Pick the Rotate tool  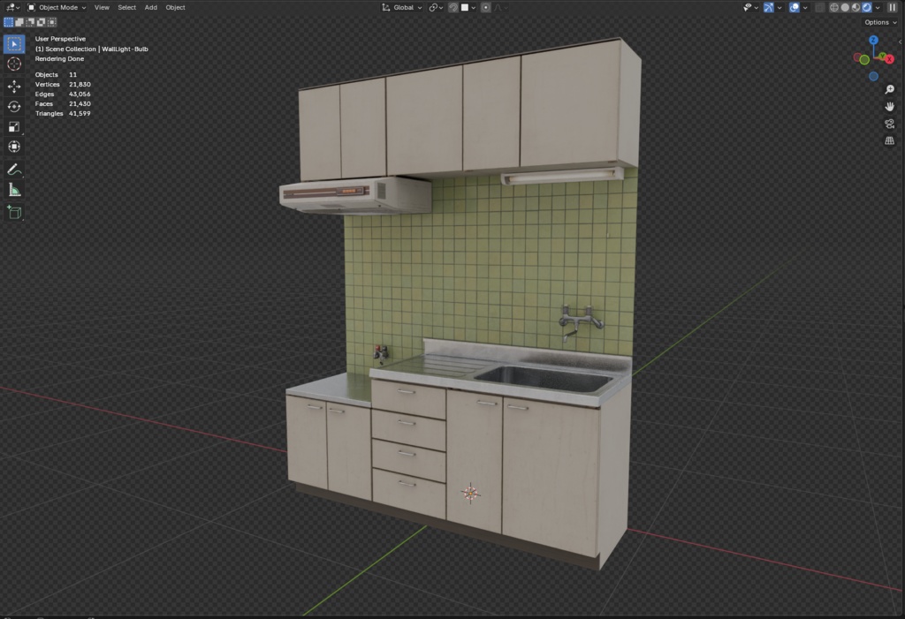click(14, 107)
